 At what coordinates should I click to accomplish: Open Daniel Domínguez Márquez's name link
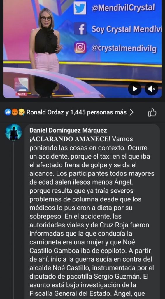(x=68, y=131)
